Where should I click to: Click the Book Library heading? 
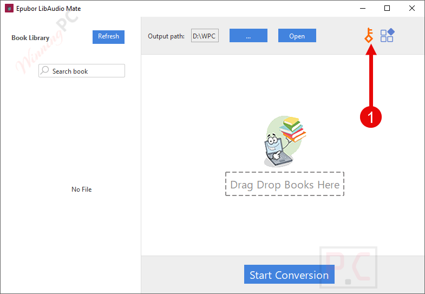coord(30,38)
